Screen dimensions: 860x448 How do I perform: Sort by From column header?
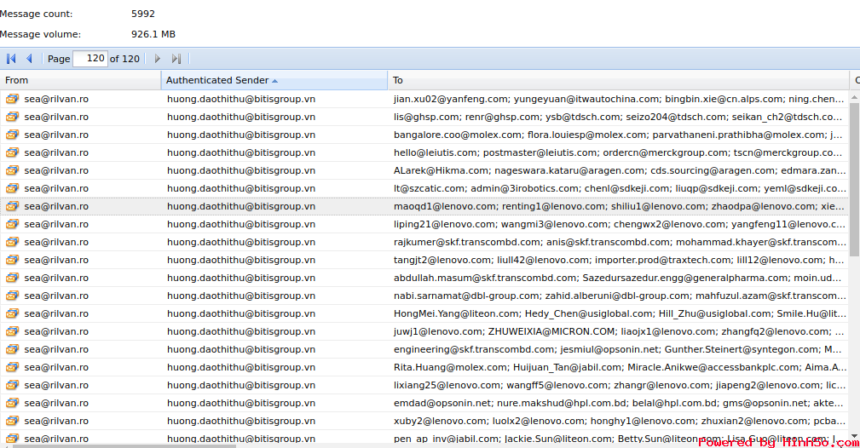click(x=81, y=80)
